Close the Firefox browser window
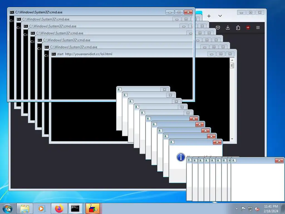The image size is (285, 214). click(260, 12)
